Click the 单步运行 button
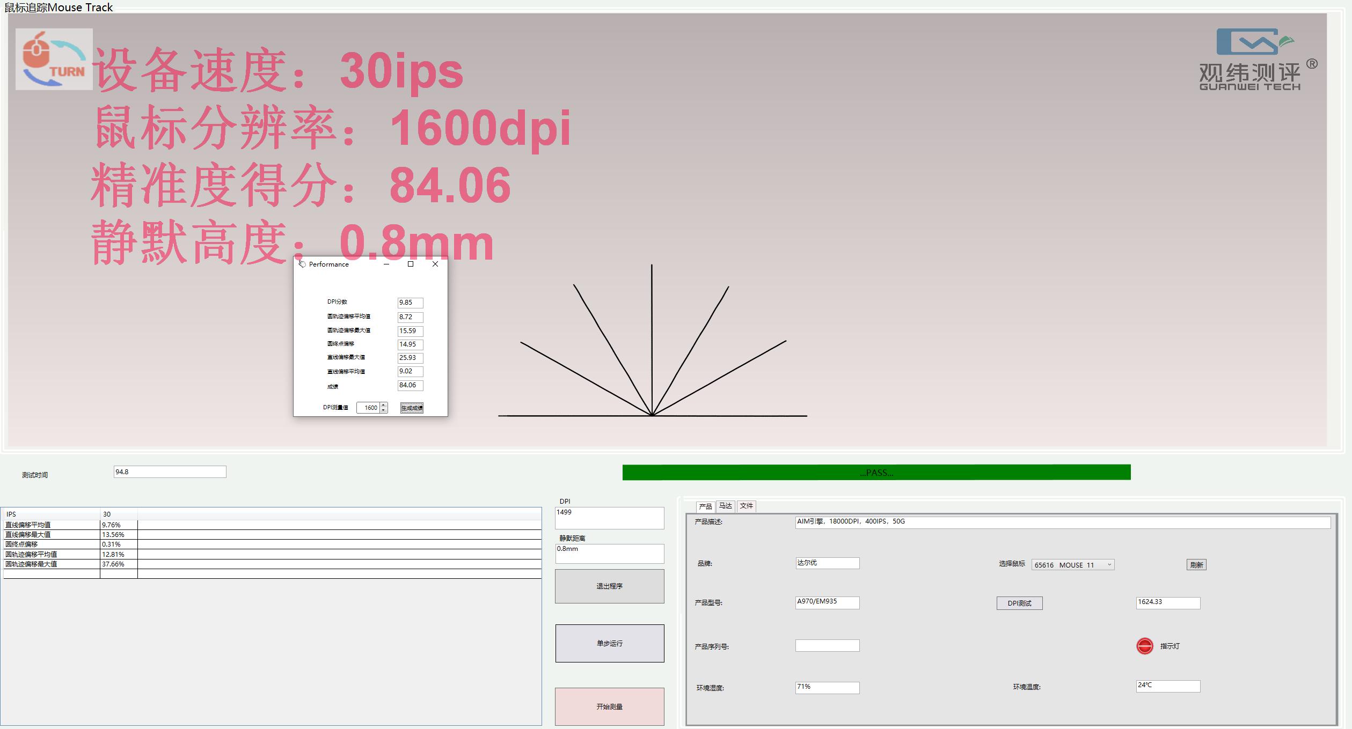The height and width of the screenshot is (729, 1352). (609, 643)
